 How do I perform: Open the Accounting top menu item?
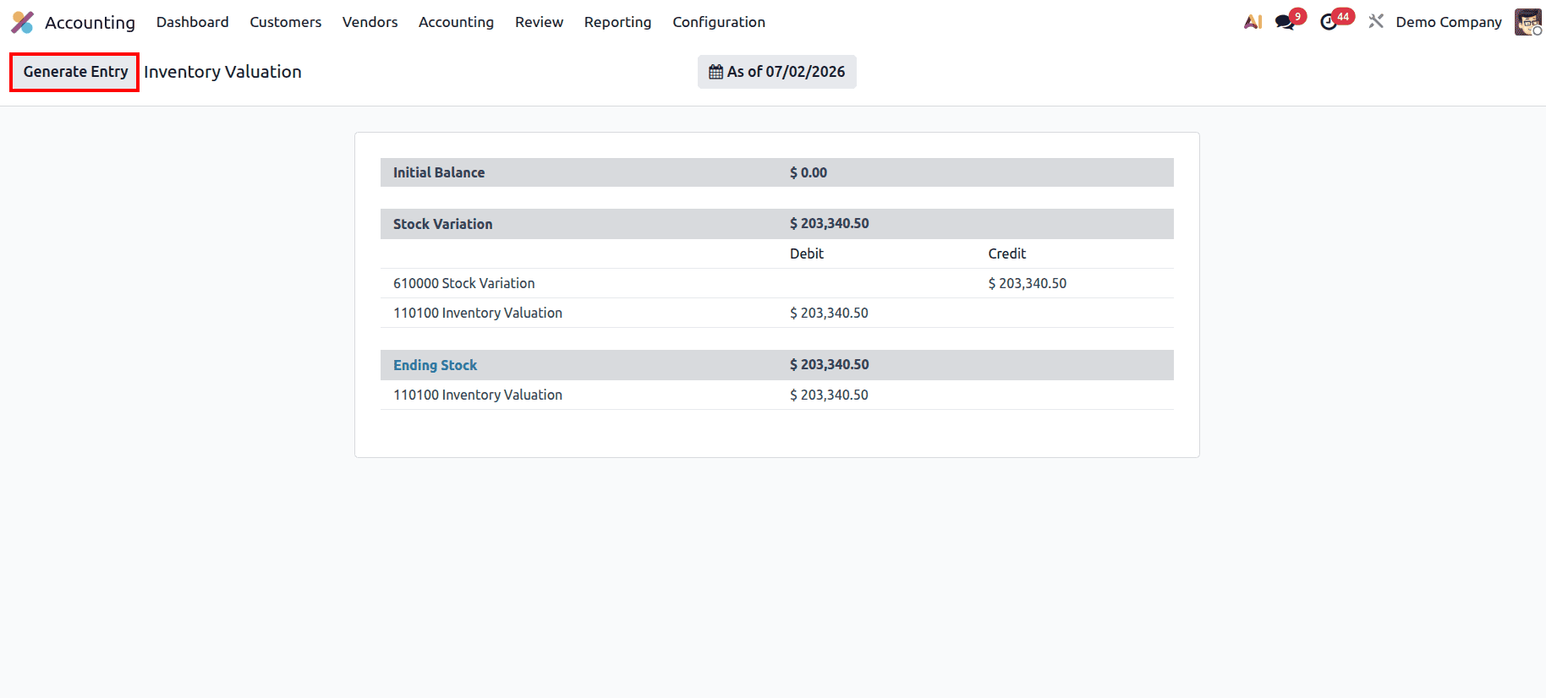click(456, 22)
